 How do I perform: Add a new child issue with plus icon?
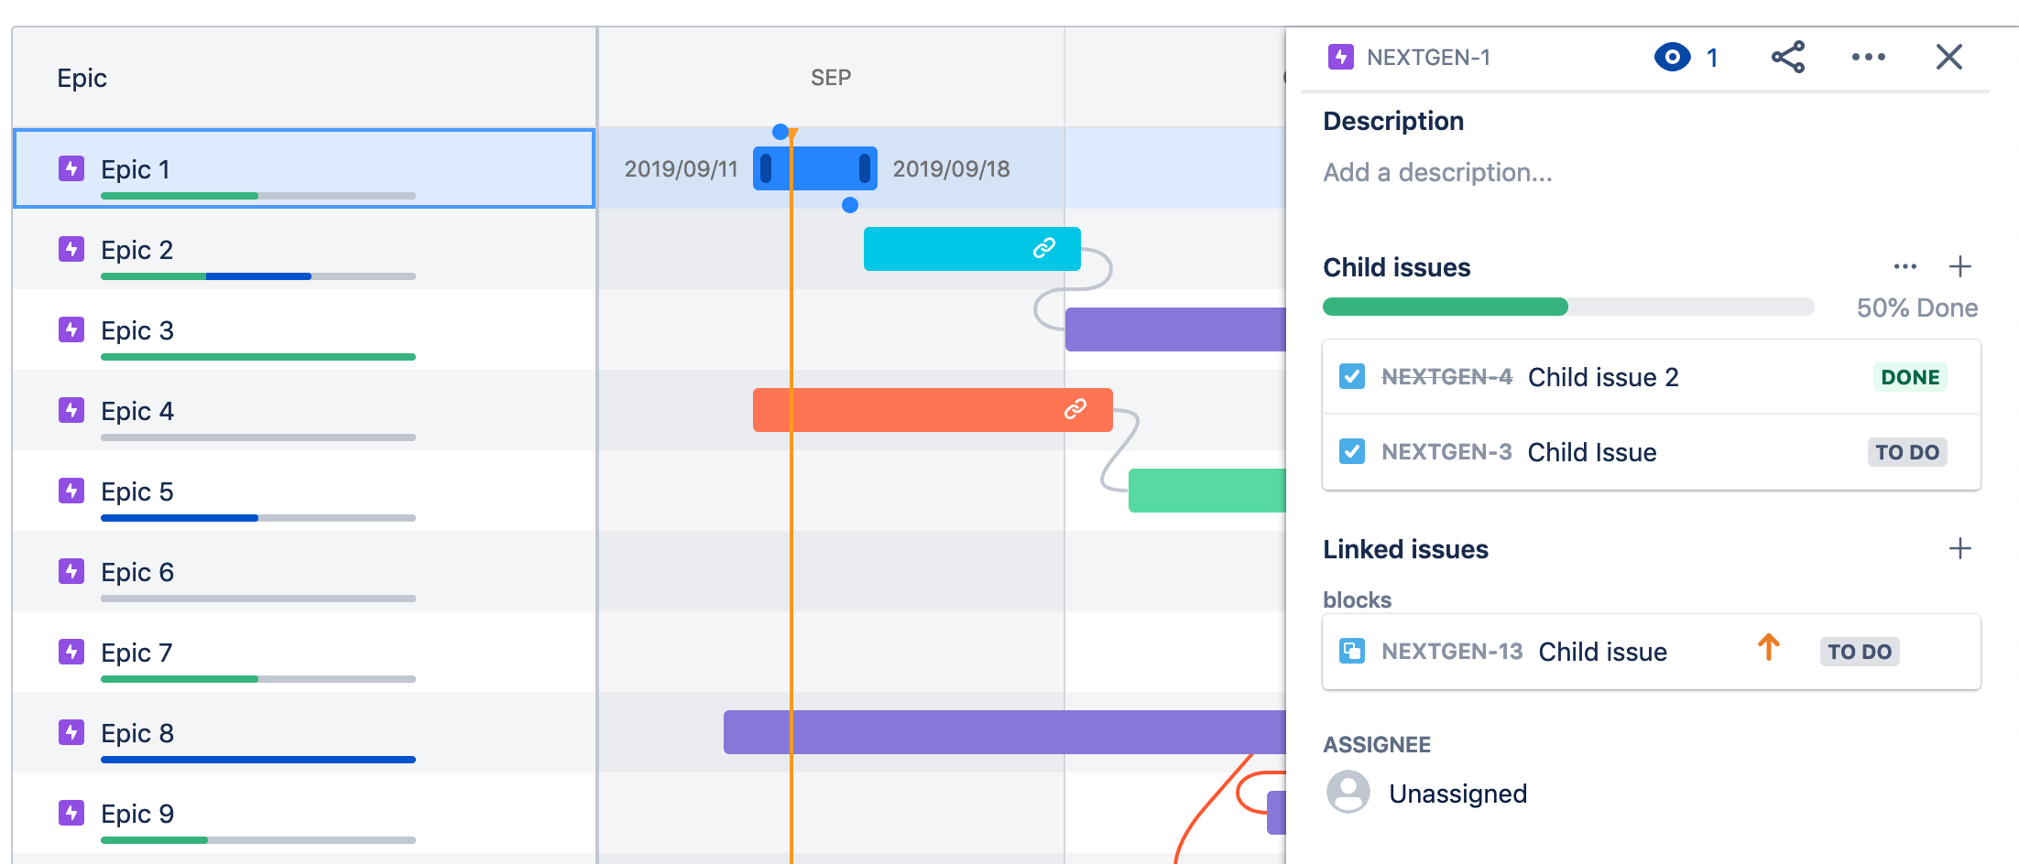click(x=1959, y=267)
